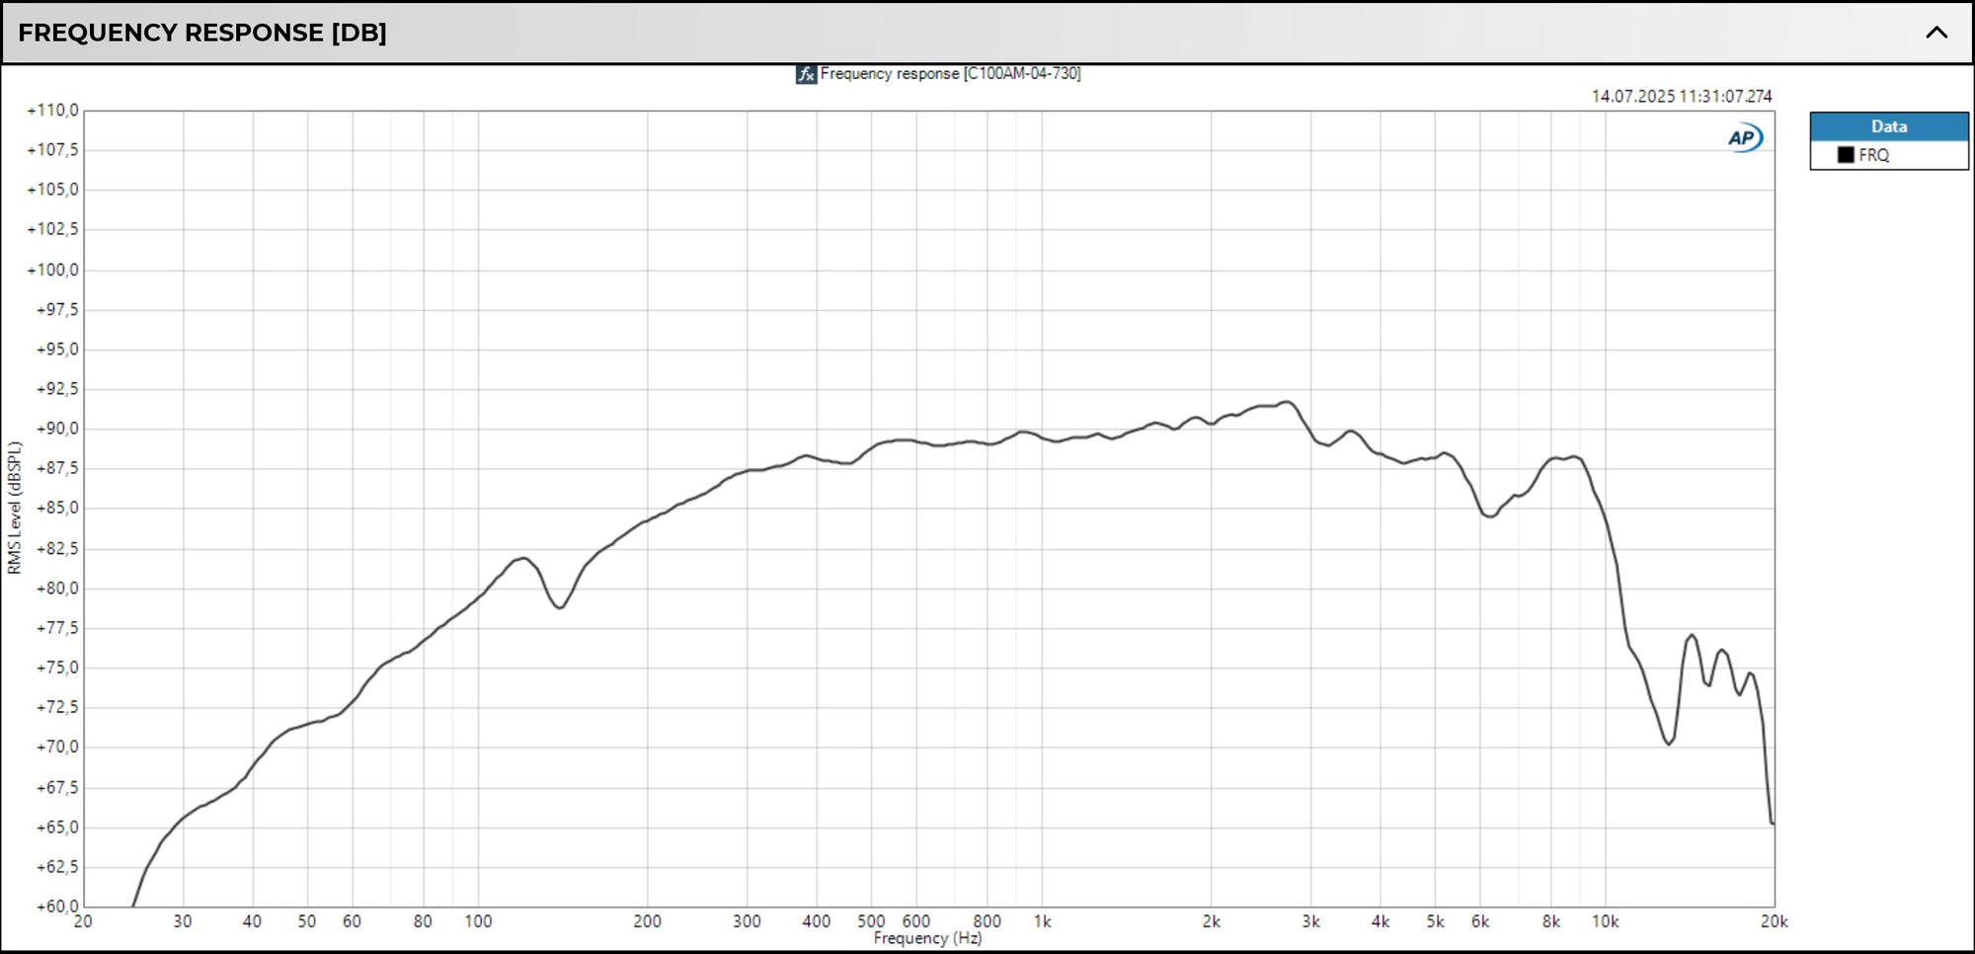1975x954 pixels.
Task: Click the 20k label at the axis end
Action: tap(1775, 920)
